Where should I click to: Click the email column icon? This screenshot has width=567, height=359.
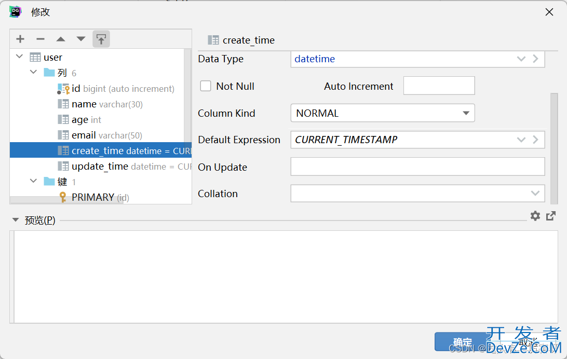(63, 135)
